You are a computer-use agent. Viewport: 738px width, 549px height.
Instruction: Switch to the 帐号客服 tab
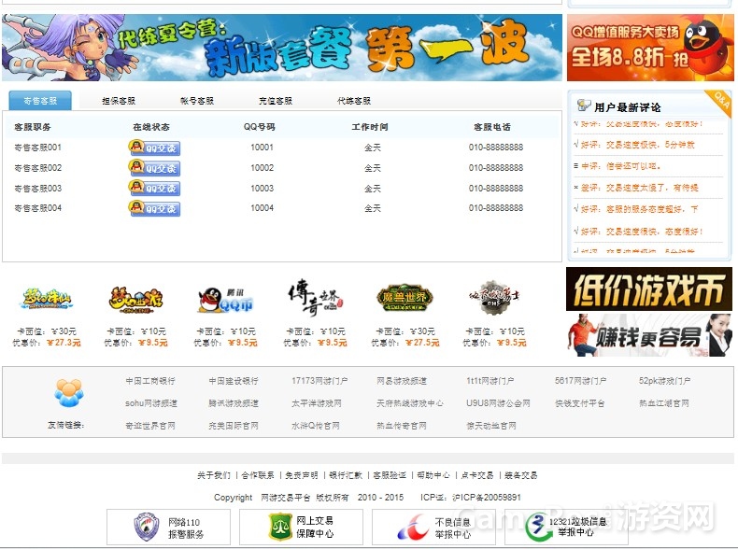click(197, 101)
